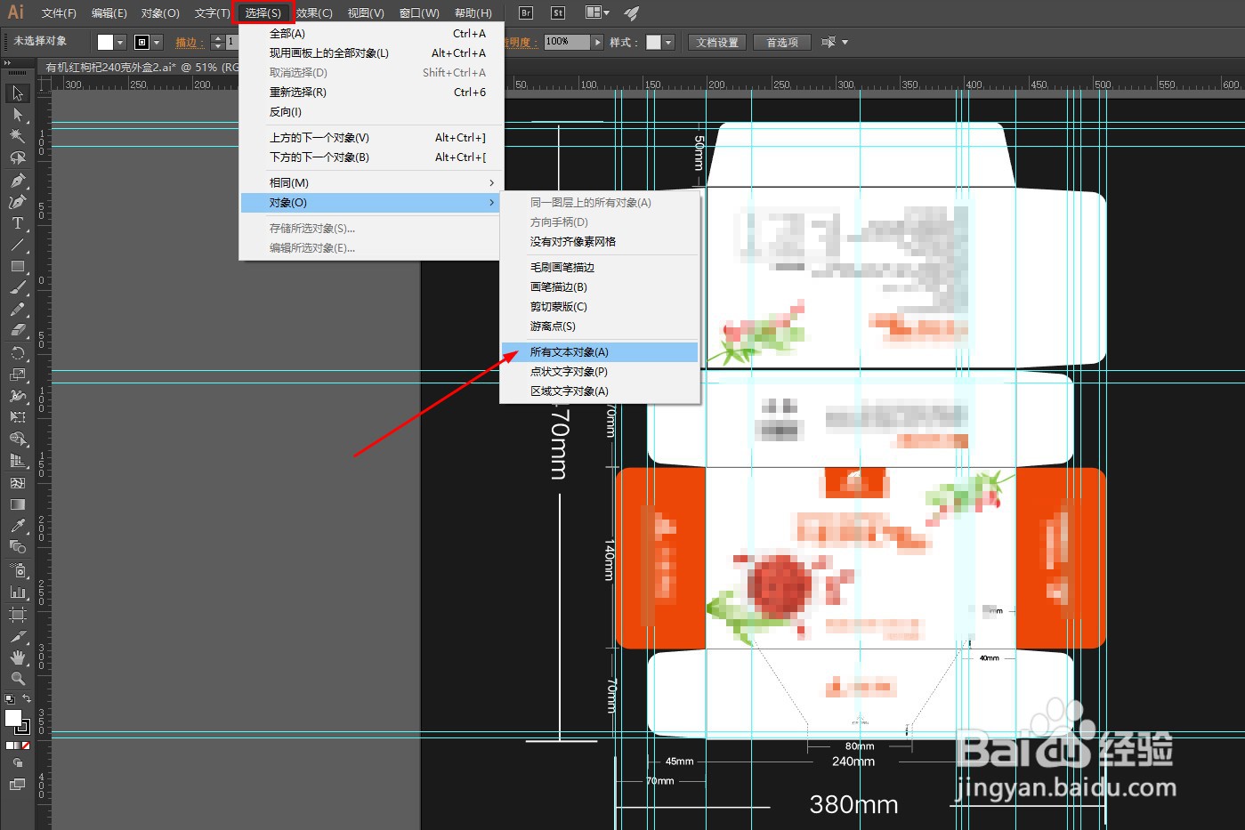Select the Free Transform tool
Image resolution: width=1245 pixels, height=830 pixels.
click(x=18, y=417)
